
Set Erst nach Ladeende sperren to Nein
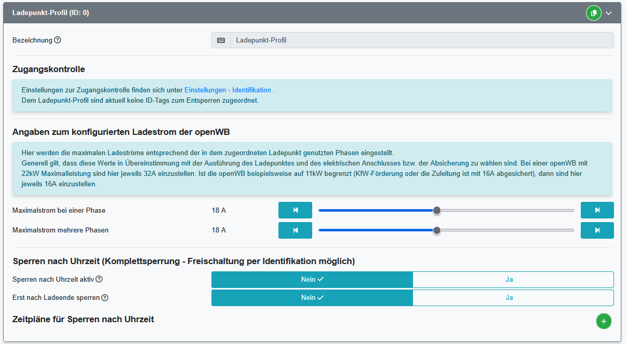[312, 297]
